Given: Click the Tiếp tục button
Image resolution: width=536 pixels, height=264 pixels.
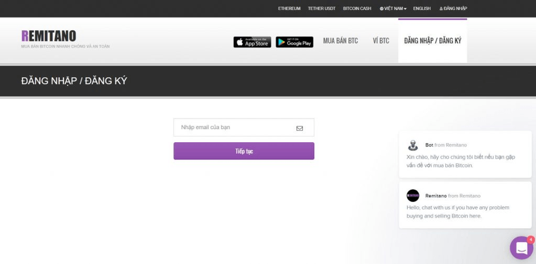Looking at the screenshot, I should pos(244,151).
